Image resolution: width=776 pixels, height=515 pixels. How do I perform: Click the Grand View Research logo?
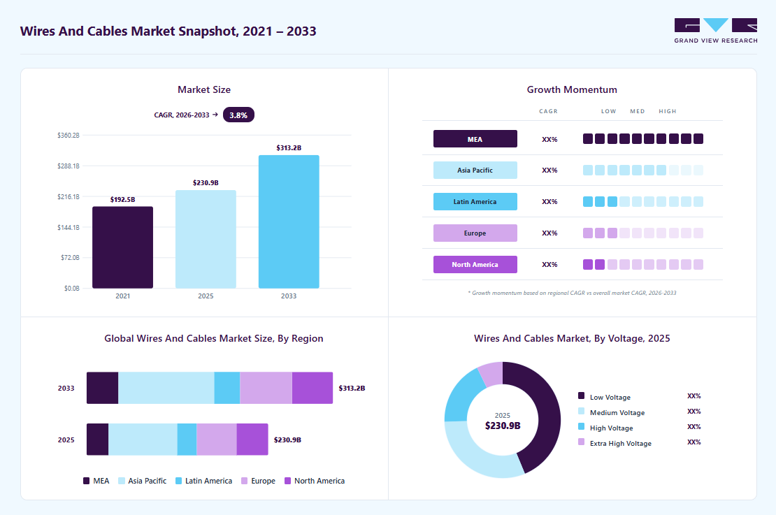[x=716, y=31]
